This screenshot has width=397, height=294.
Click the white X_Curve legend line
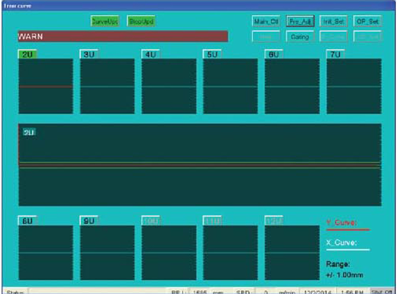[x=348, y=249]
